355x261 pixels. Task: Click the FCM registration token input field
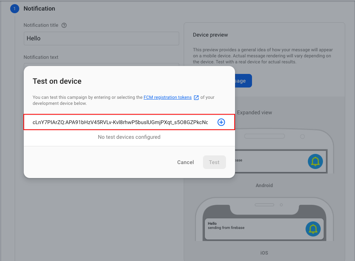tap(121, 122)
